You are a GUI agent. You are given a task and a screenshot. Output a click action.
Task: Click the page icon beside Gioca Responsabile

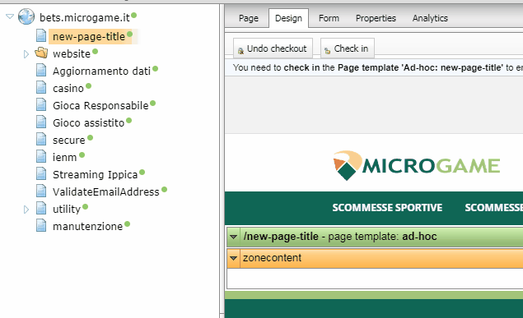[x=41, y=105]
